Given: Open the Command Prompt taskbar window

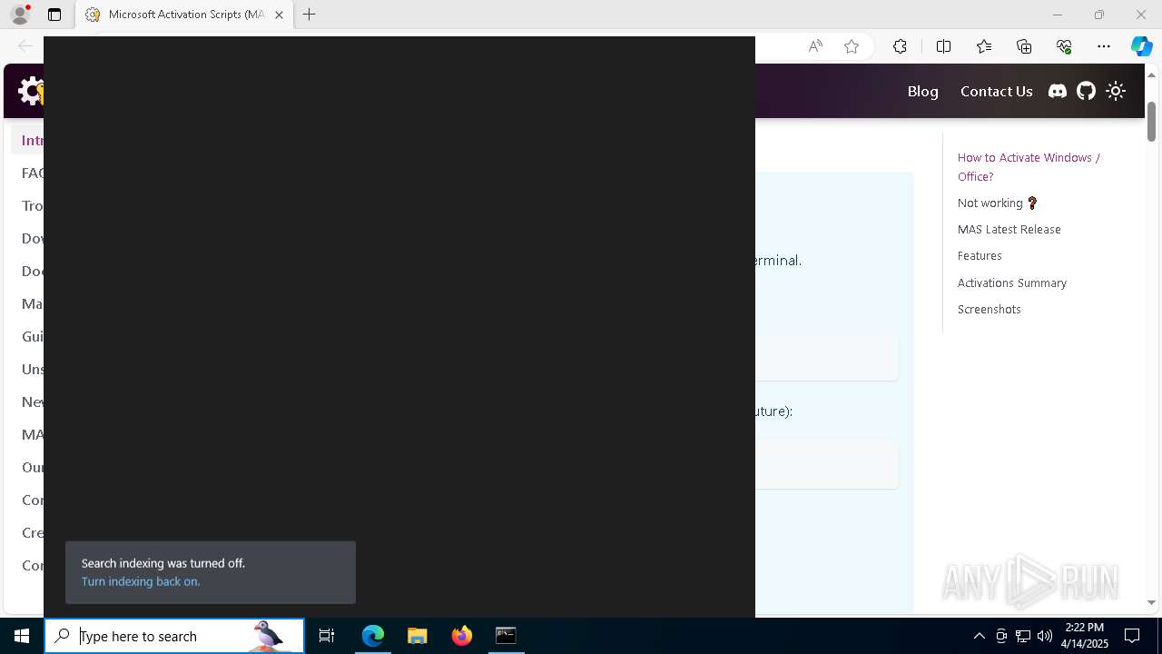Looking at the screenshot, I should pyautogui.click(x=506, y=636).
